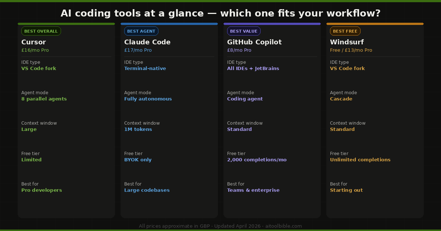This screenshot has height=231, width=441.
Task: Click Claude Code card's IDE type label
Action: tap(134, 62)
